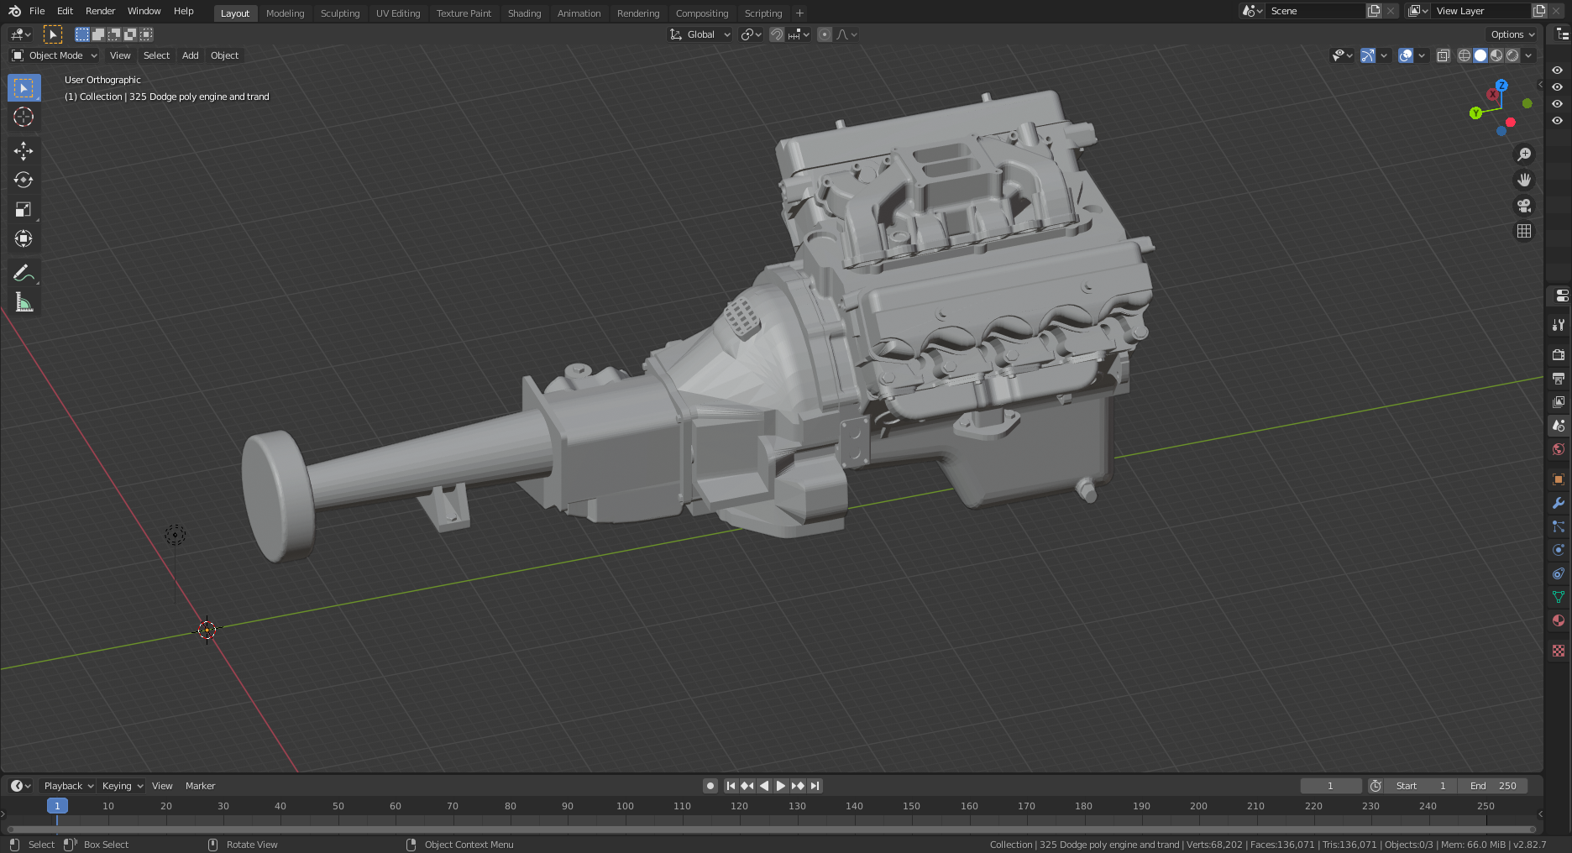The image size is (1572, 853).
Task: Open the Material properties tab
Action: tap(1559, 620)
